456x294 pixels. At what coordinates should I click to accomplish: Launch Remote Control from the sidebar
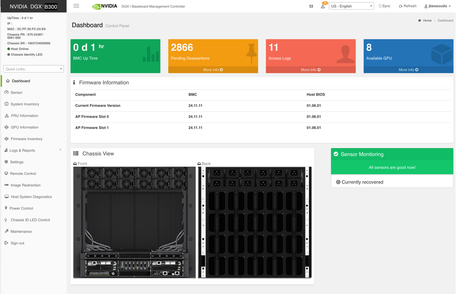23,173
